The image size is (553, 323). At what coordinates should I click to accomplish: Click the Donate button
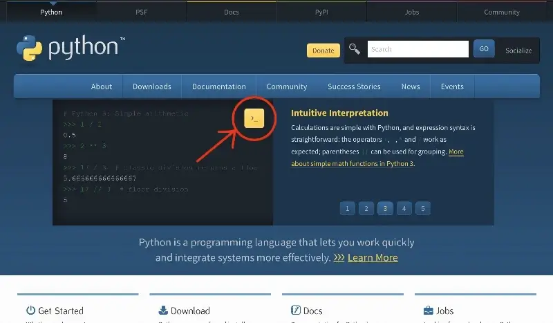[x=324, y=50]
